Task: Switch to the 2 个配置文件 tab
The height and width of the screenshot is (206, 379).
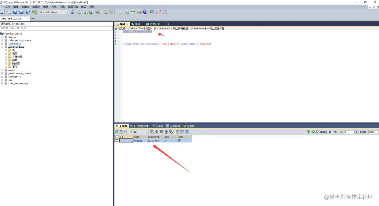Action: (139, 126)
